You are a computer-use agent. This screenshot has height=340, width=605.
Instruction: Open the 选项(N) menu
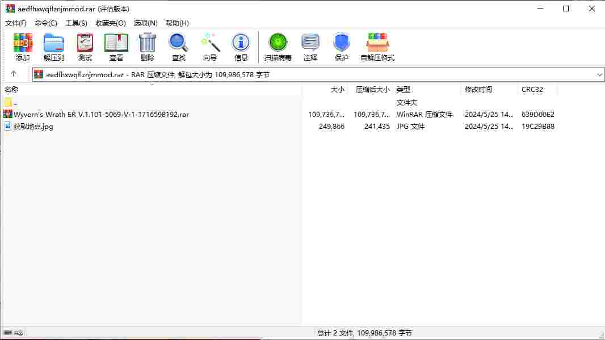point(145,23)
